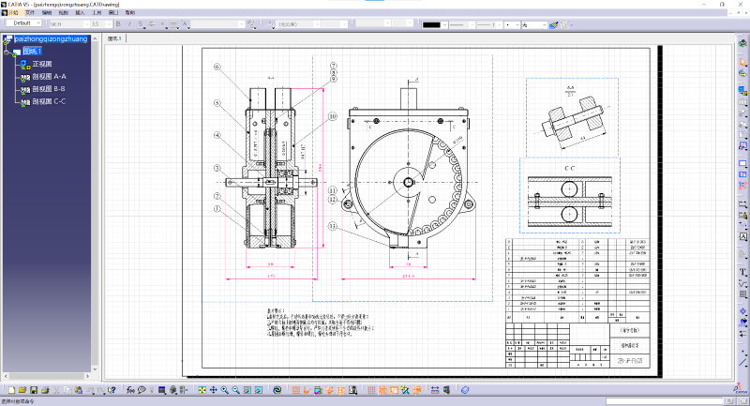Open the 开始 Start menu

[x=12, y=13]
